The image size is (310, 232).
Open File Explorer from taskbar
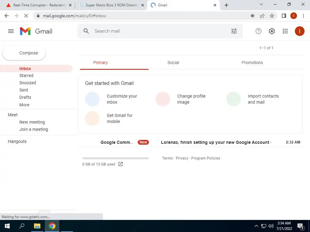37,226
